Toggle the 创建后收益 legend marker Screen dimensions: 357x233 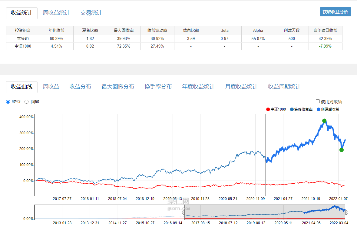tap(319, 109)
